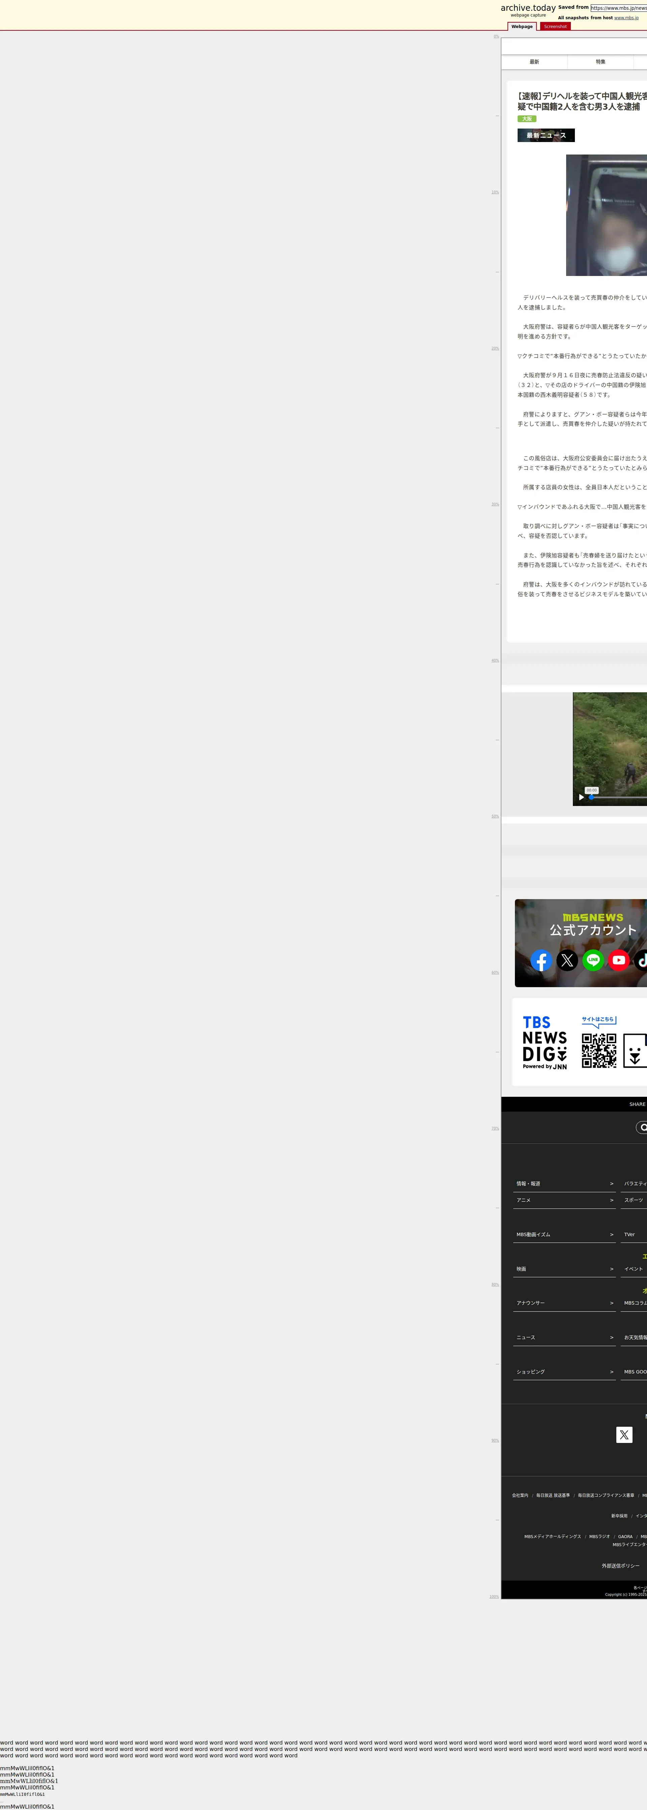Expand the 情報・報道 footer menu arrow
Screen dimensions: 647x1810
pos(611,1183)
